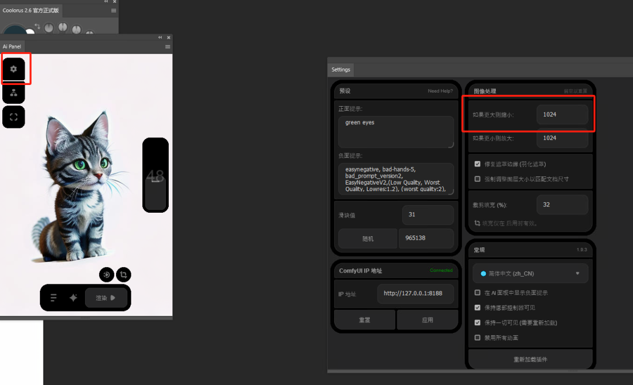Image resolution: width=633 pixels, height=385 pixels.
Task: Click the ComfyUI IP address input field
Action: pyautogui.click(x=416, y=293)
